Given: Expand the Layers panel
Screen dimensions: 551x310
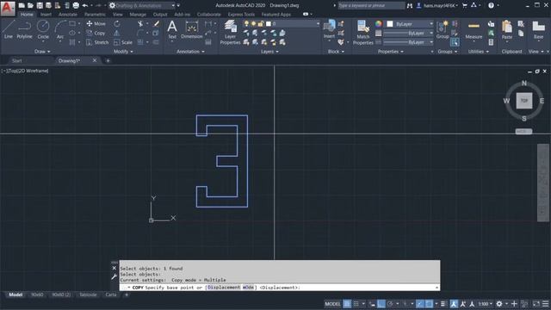Looking at the screenshot, I should tap(269, 52).
